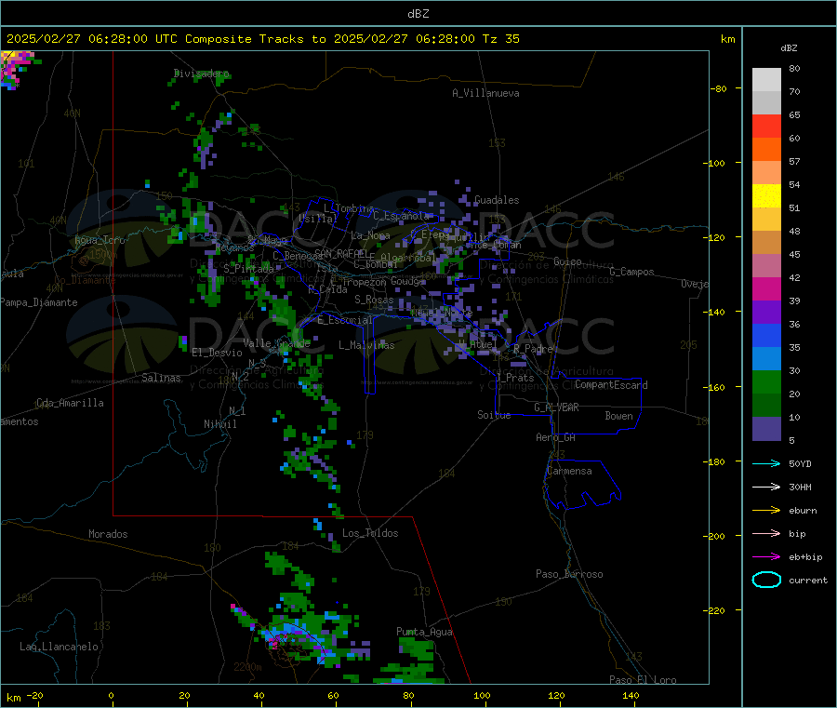The image size is (837, 708).
Task: Click the -80 km vertical axis tick
Action: [x=719, y=88]
